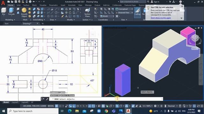Click the Save icon in quick access toolbar
Screen dimensions: 204x114
click(16, 2)
